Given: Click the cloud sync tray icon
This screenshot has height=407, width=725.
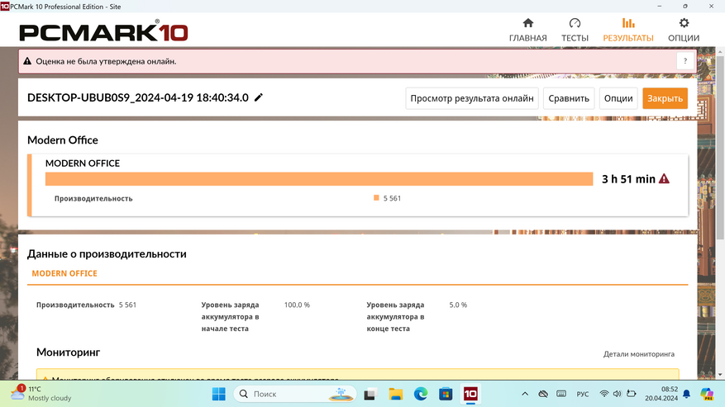Looking at the screenshot, I should tap(543, 394).
